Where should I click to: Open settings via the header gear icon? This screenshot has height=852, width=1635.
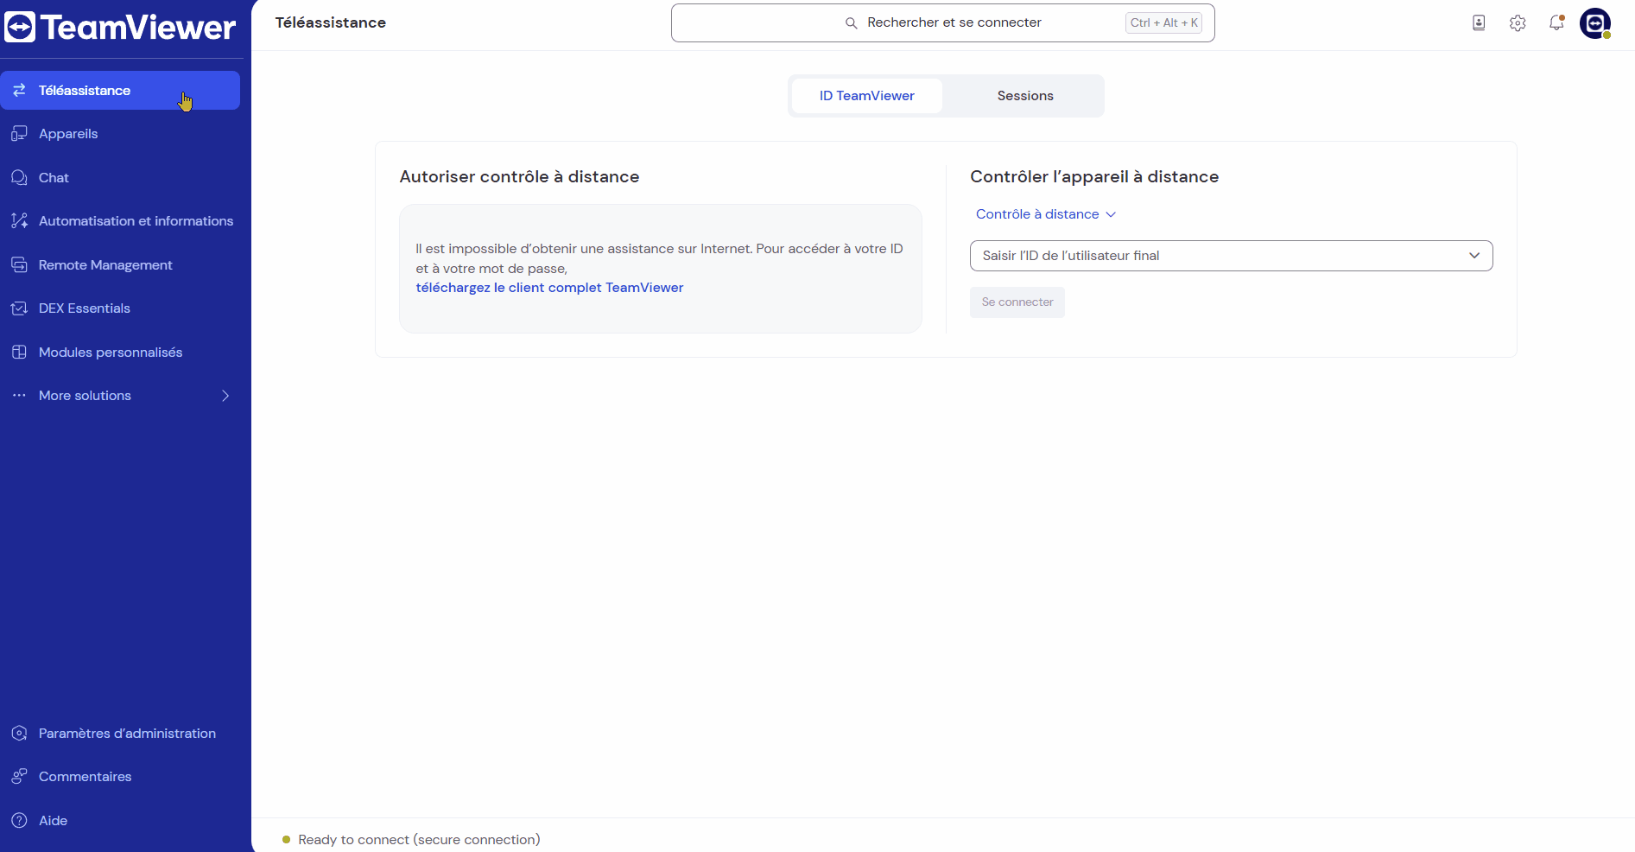1518,23
